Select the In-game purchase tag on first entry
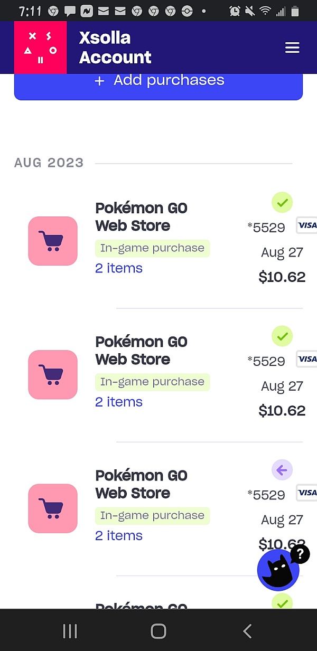317x651 pixels. 152,248
